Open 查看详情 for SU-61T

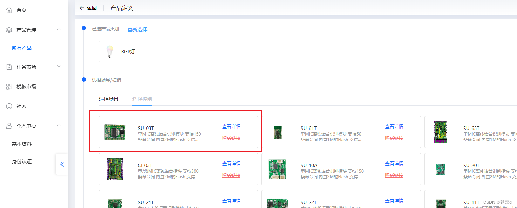394,126
